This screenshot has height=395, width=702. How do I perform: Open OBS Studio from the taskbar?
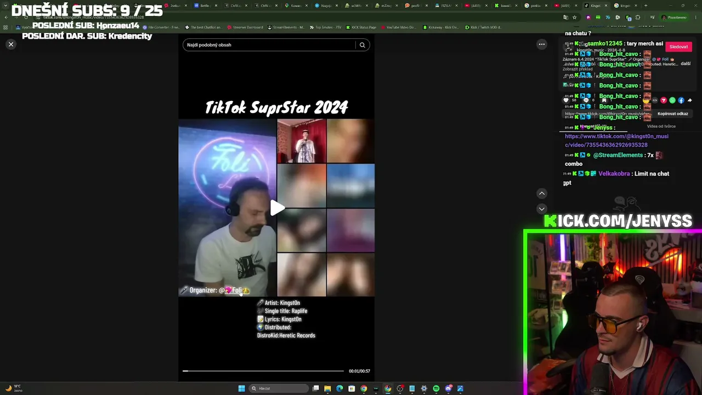400,388
